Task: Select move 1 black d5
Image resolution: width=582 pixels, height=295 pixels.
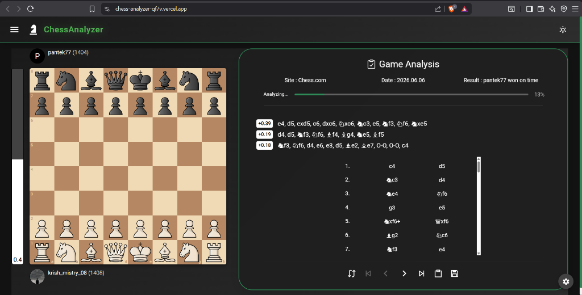Action: click(442, 166)
